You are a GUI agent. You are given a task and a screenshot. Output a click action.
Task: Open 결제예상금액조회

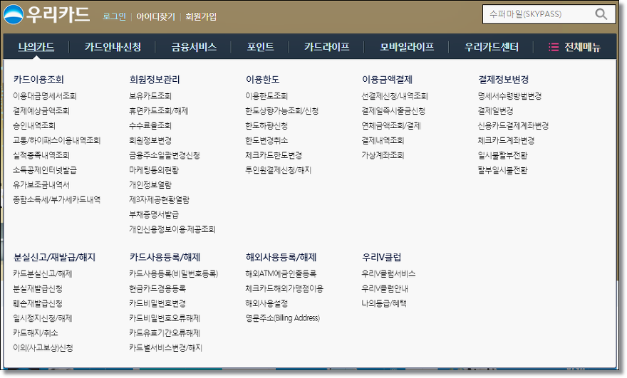pyautogui.click(x=41, y=110)
